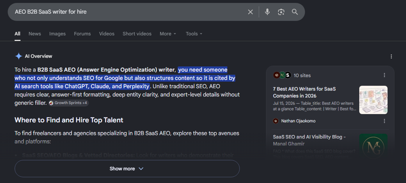
Task: Select the All results tab
Action: 17,34
